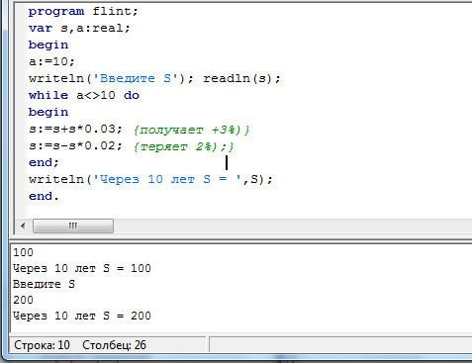
Task: Click the 'Строка: 10' status bar field
Action: (x=42, y=345)
